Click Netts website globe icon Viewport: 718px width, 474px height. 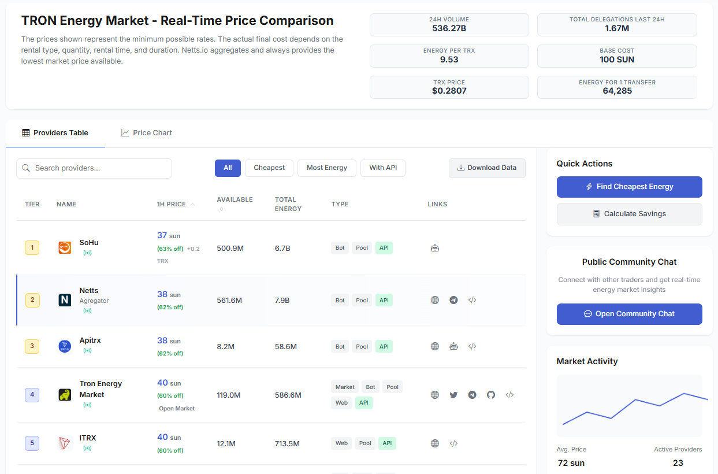point(435,300)
